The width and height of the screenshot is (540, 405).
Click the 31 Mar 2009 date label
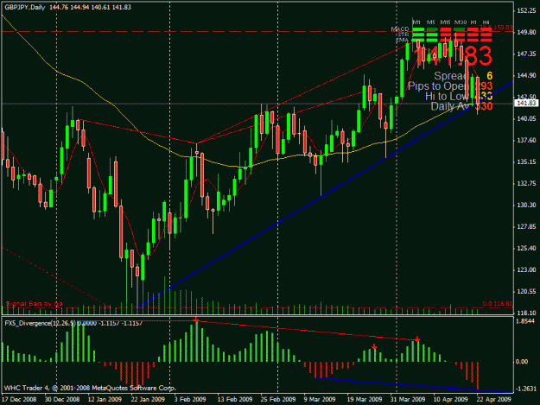click(408, 400)
